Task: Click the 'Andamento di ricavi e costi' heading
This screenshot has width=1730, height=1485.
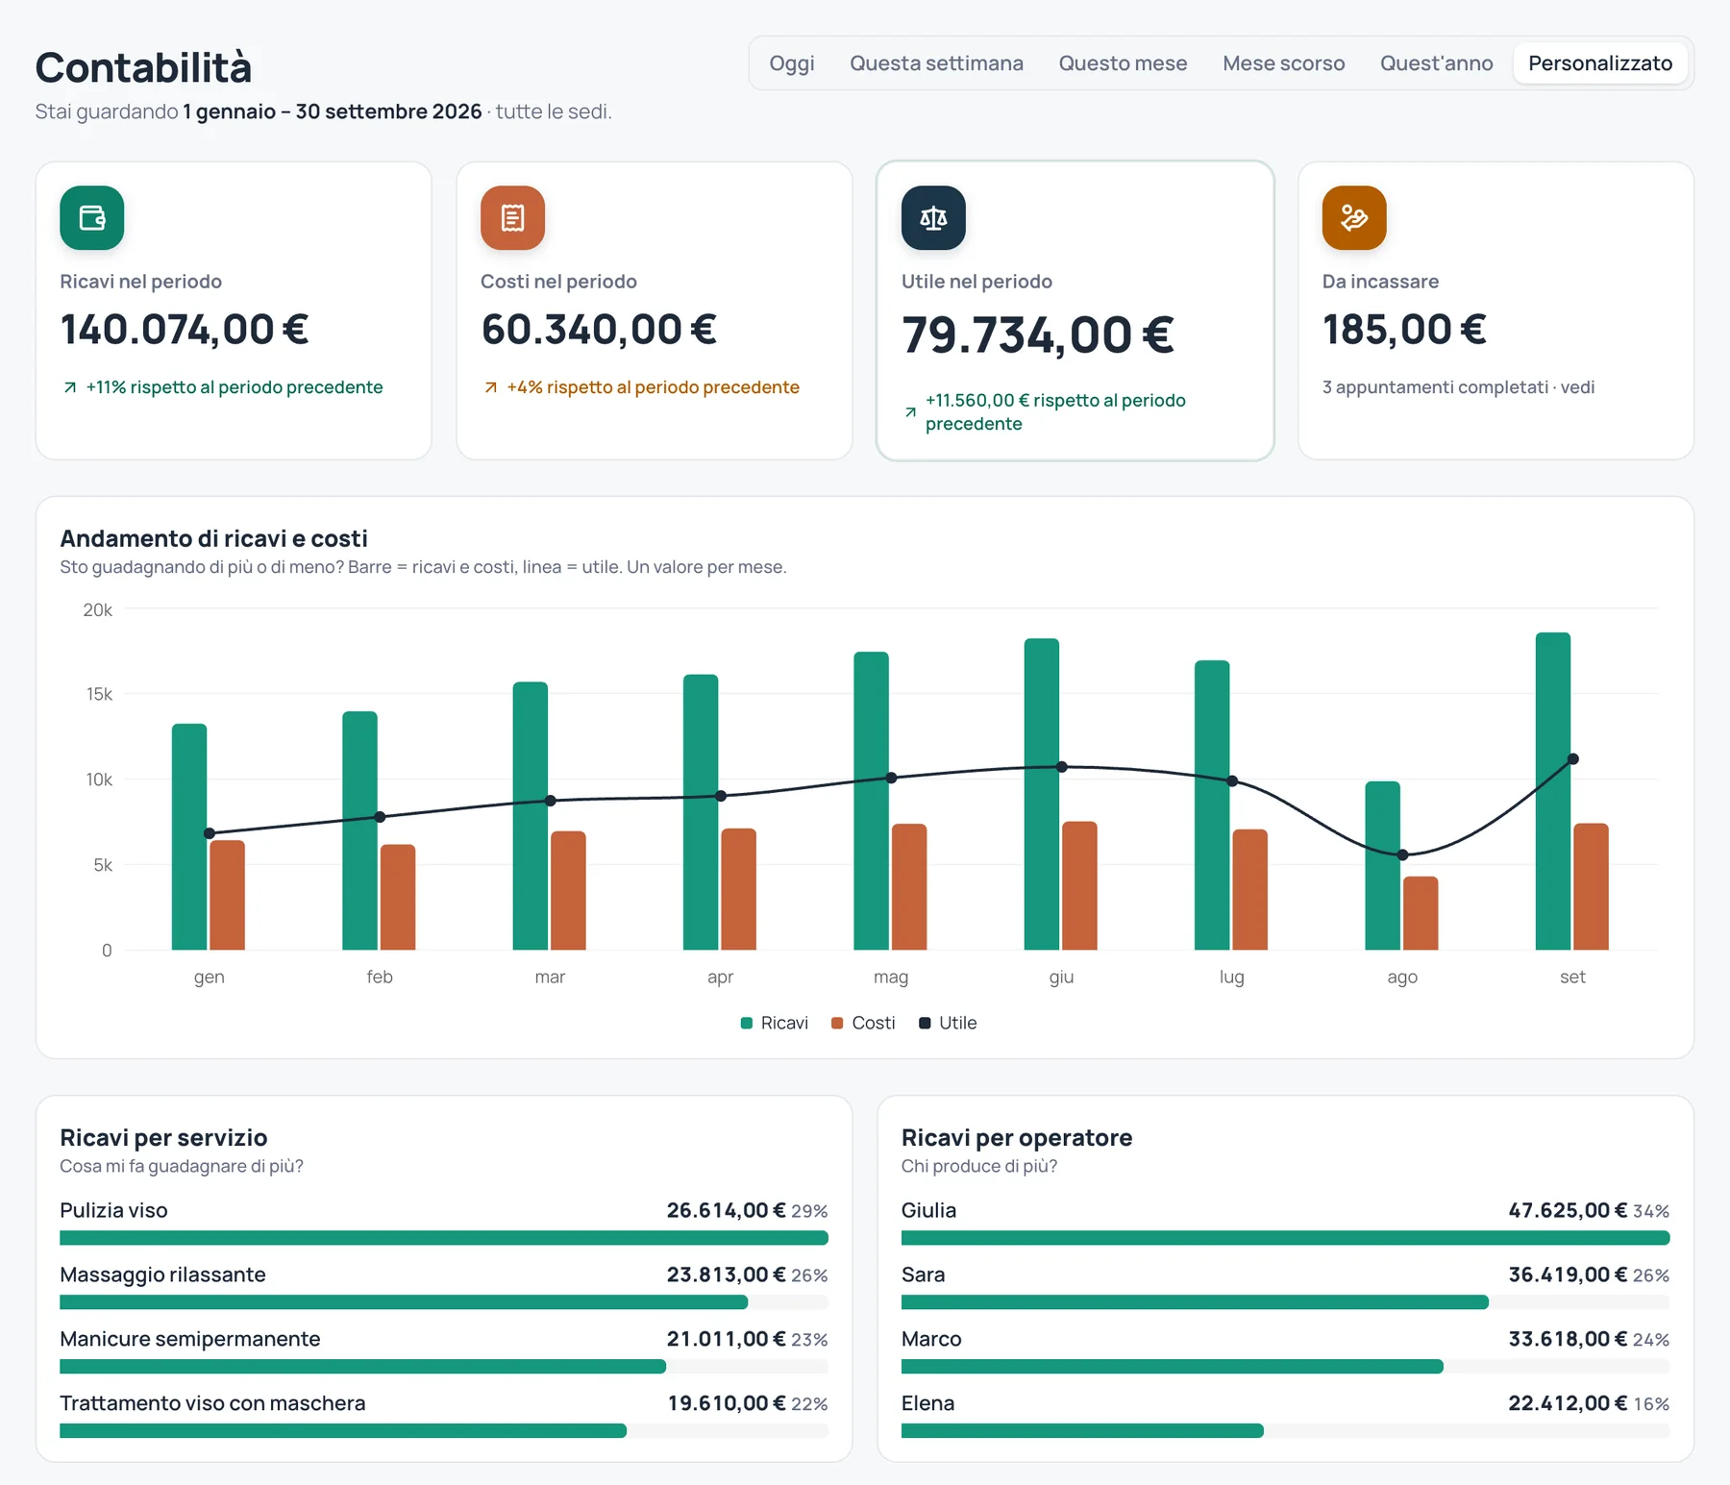Action: pos(213,538)
